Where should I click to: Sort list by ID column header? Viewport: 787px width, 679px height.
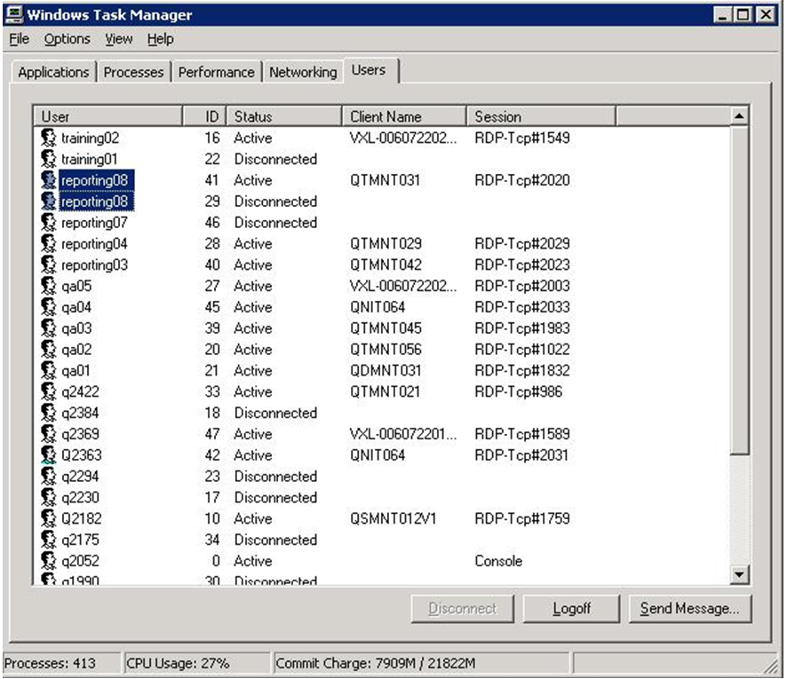click(204, 116)
